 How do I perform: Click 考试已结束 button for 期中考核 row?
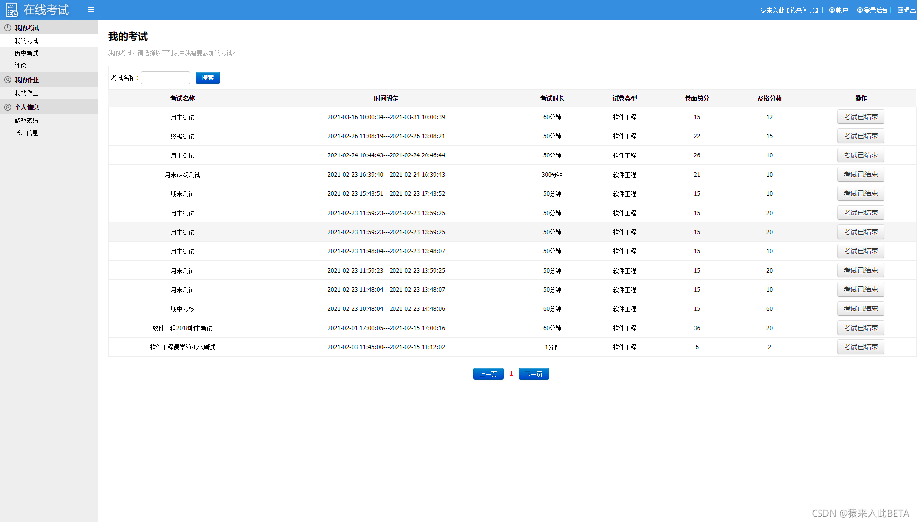[x=861, y=308]
